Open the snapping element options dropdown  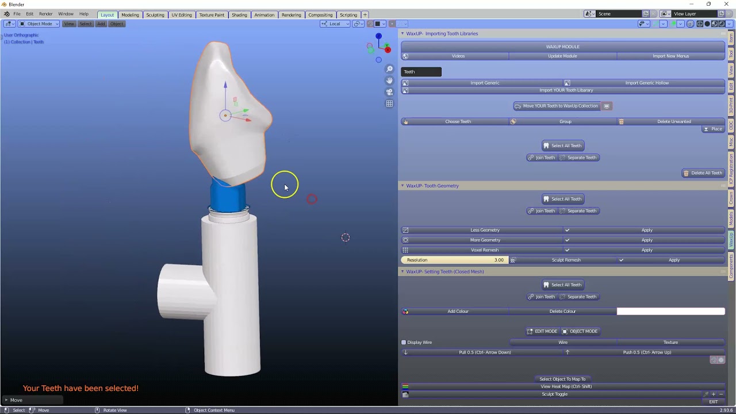coord(379,24)
